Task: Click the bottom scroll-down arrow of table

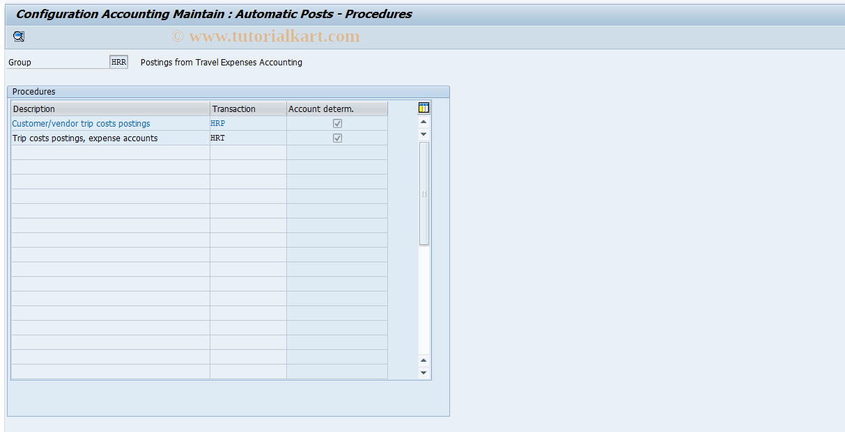Action: click(424, 373)
